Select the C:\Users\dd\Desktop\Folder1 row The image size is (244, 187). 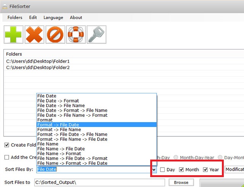coord(124,61)
